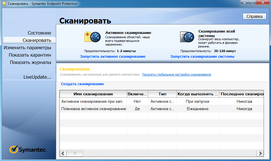Image resolution: width=271 pixels, height=161 pixels.
Task: Click the 30-120 минут duration text
Action: 225,51
